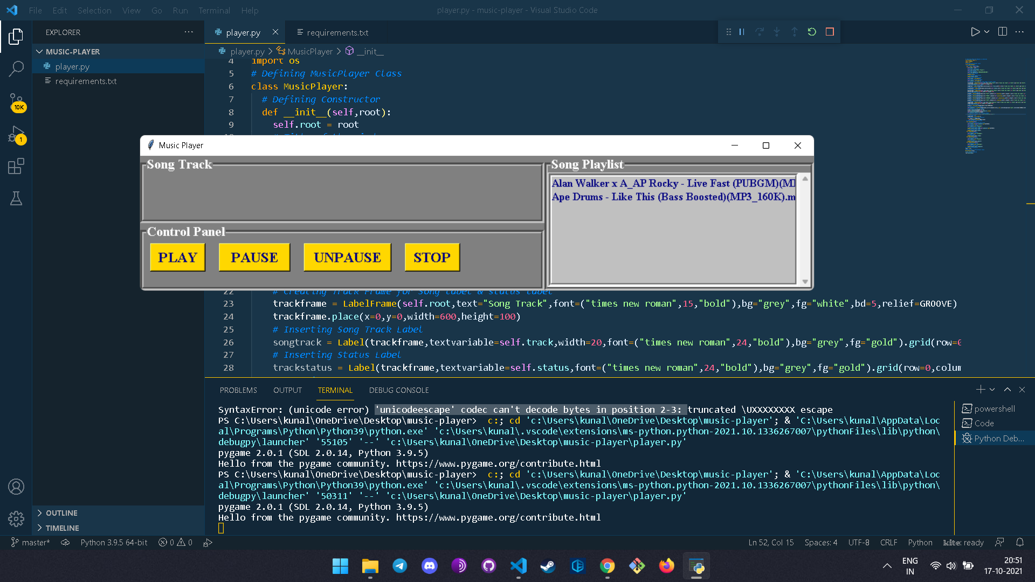The image size is (1035, 582).
Task: Click PLAY button in Music Player
Action: 177,257
